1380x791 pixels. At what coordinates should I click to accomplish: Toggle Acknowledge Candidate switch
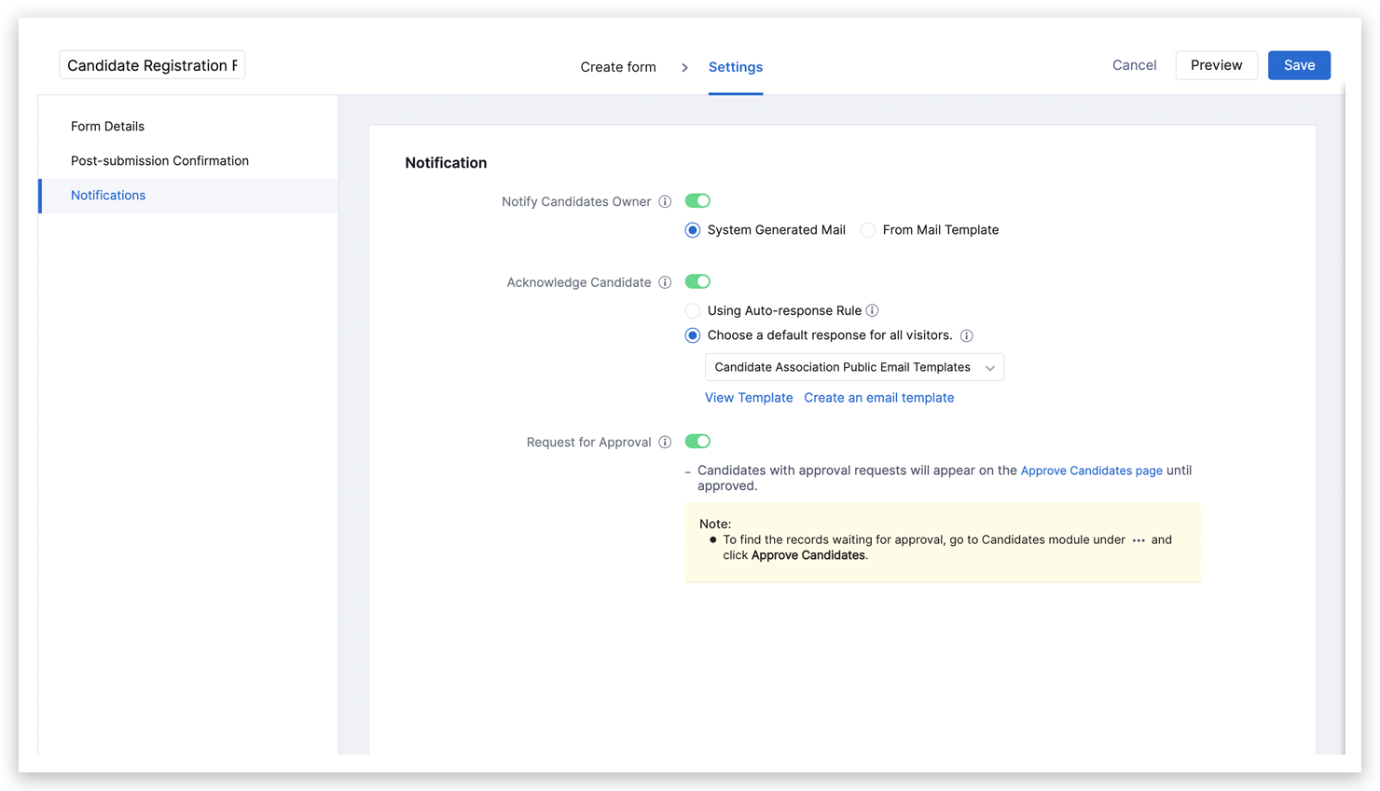tap(697, 281)
